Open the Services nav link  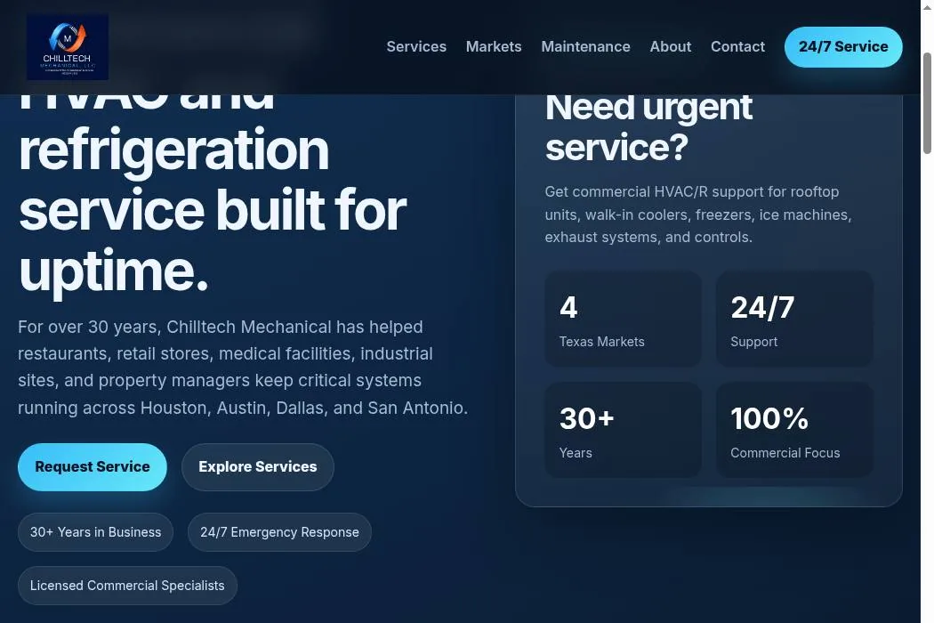(x=415, y=46)
